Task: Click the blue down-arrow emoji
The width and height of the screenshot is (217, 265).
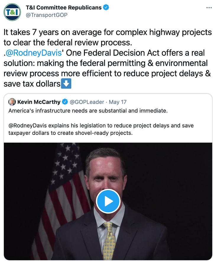Action: [x=66, y=84]
